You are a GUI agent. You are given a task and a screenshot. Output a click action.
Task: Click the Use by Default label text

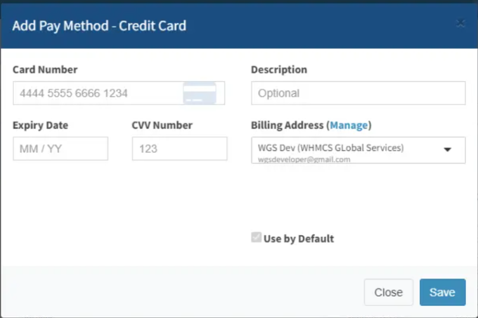299,239
